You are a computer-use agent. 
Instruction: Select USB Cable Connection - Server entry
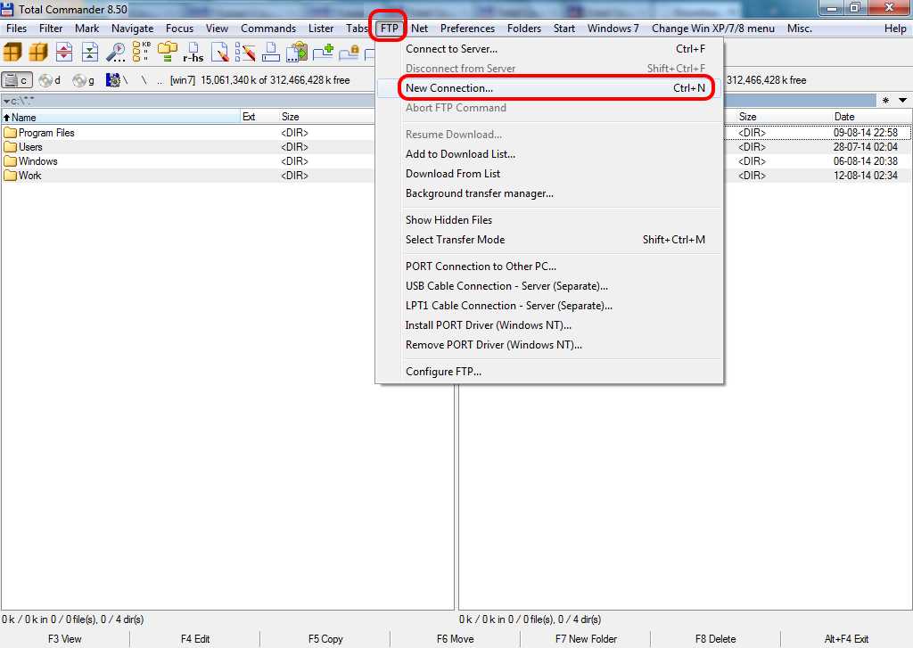point(549,286)
